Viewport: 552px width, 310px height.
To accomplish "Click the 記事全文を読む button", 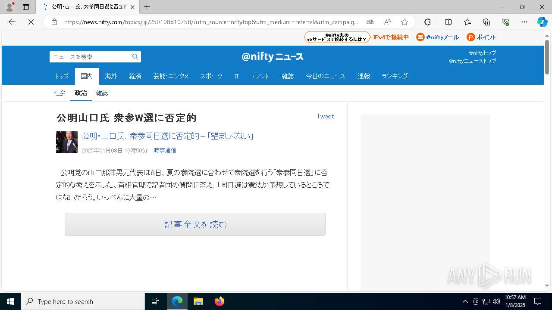I will [x=195, y=224].
